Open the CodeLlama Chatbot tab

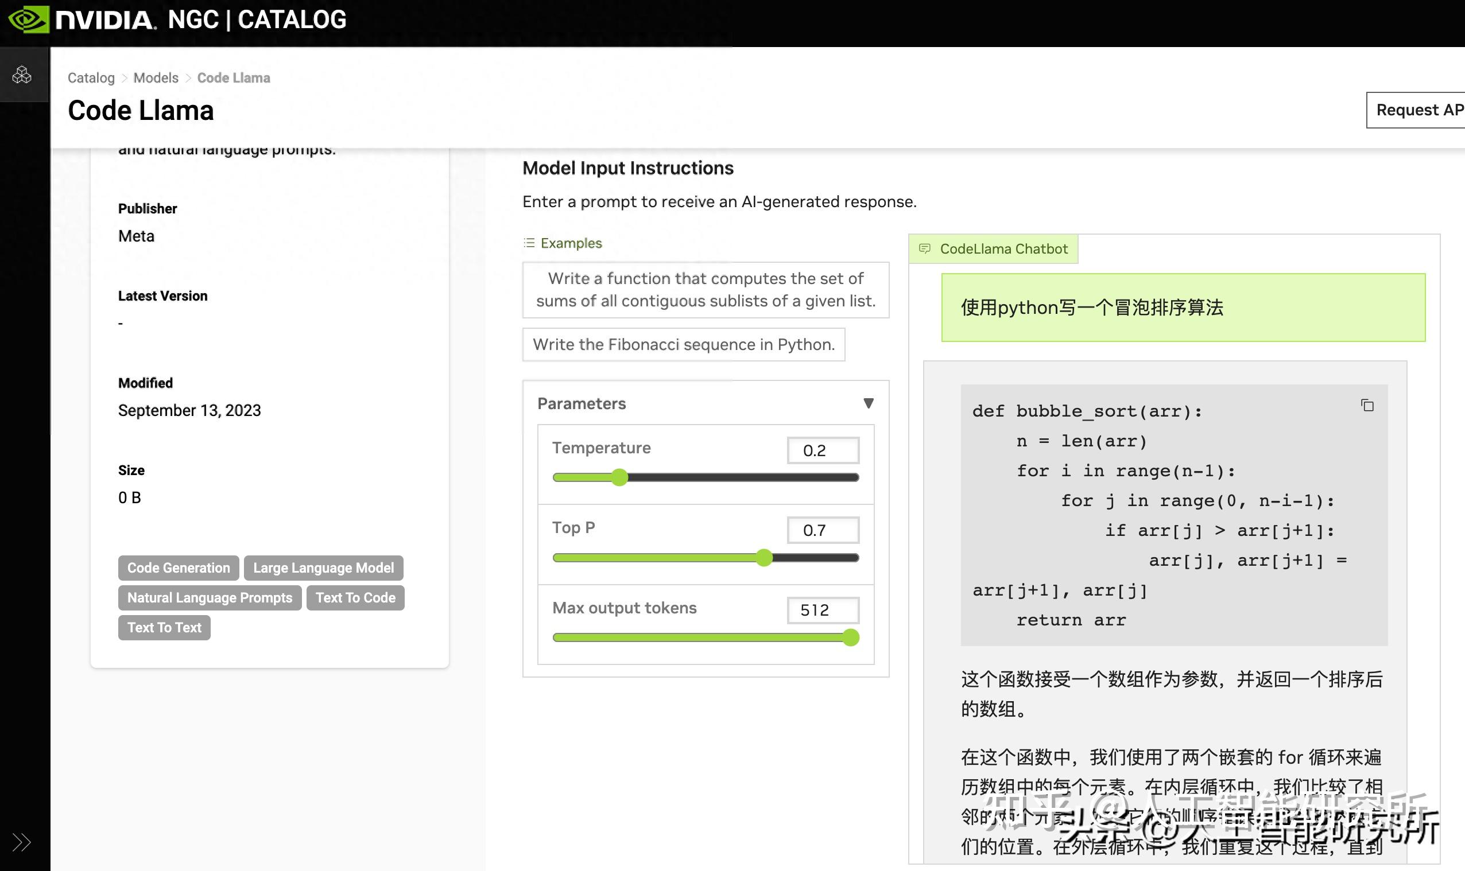993,249
